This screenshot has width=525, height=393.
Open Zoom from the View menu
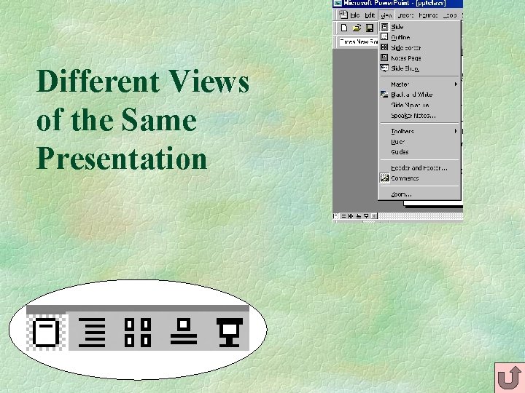click(420, 194)
